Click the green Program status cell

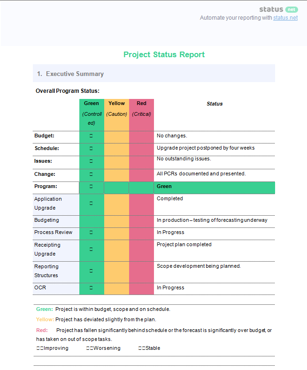[x=215, y=188]
